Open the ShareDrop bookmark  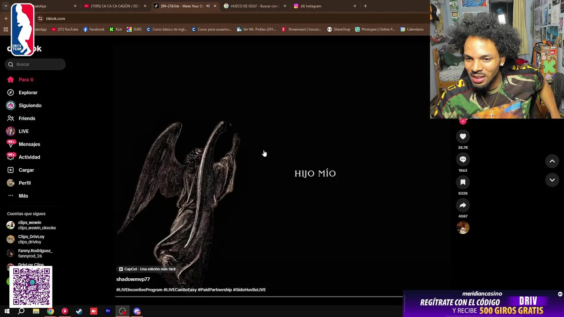[338, 29]
